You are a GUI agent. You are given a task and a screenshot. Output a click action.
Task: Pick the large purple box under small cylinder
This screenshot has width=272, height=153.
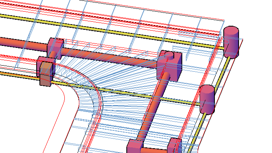pos(169,66)
